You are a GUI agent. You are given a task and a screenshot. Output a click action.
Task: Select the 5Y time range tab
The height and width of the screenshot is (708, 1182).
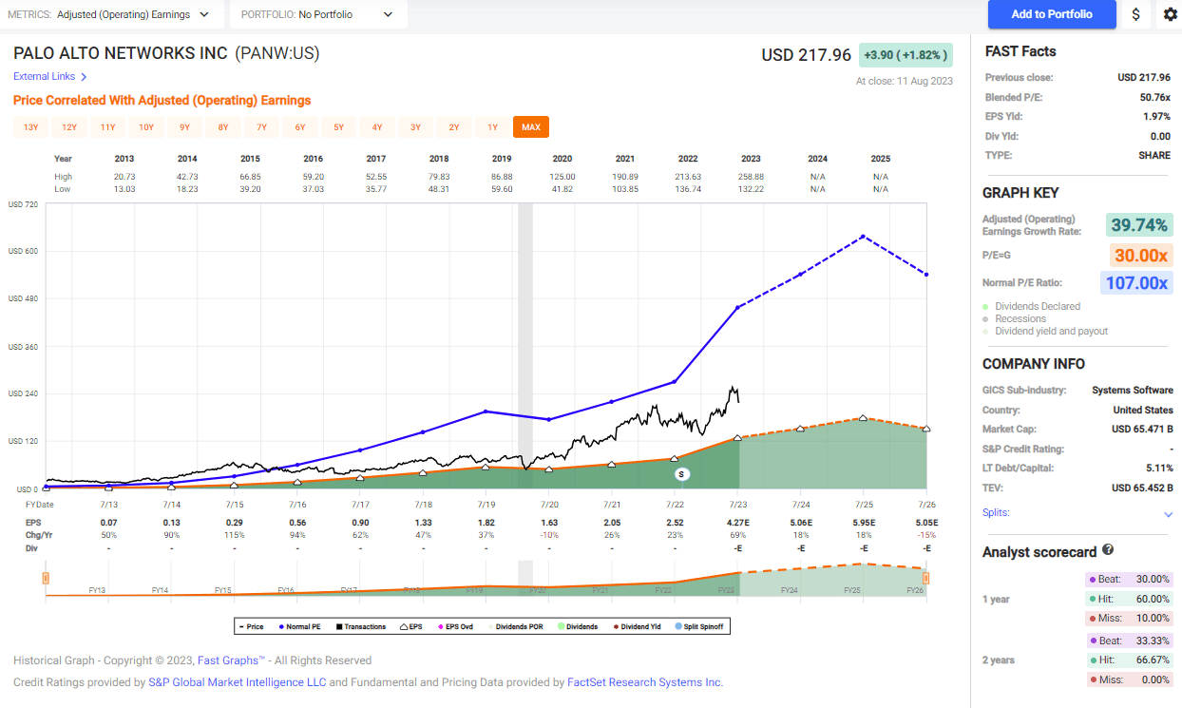(338, 127)
